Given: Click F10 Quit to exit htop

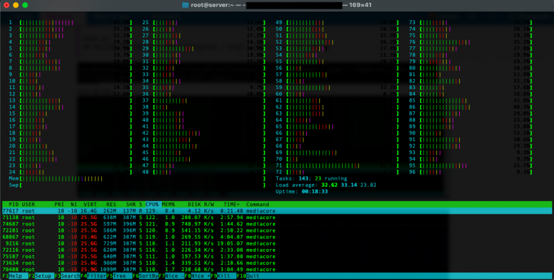Looking at the screenshot, I should click(x=253, y=276).
